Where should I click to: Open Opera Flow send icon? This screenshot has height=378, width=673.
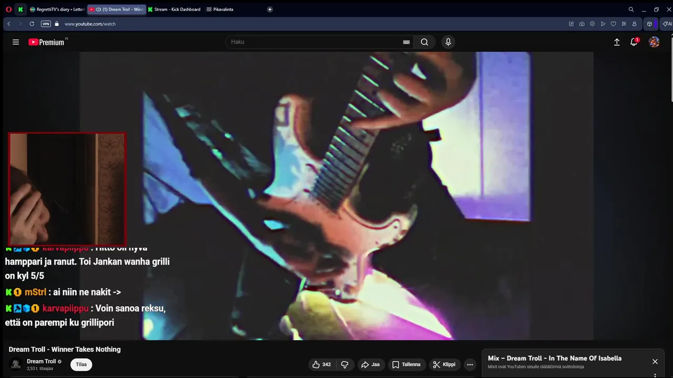(x=603, y=24)
